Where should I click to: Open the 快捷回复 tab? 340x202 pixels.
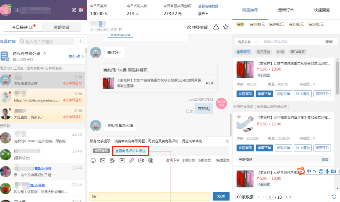point(322,10)
